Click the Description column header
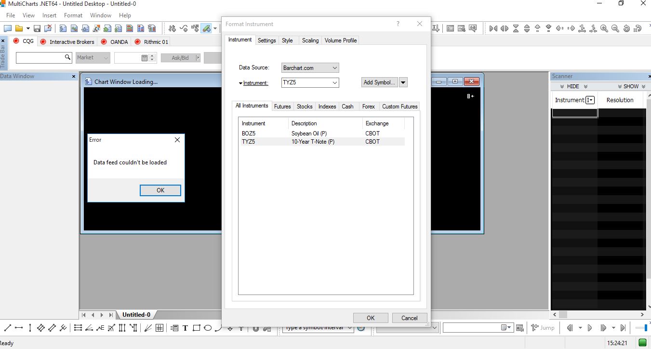The image size is (651, 349). pyautogui.click(x=325, y=123)
